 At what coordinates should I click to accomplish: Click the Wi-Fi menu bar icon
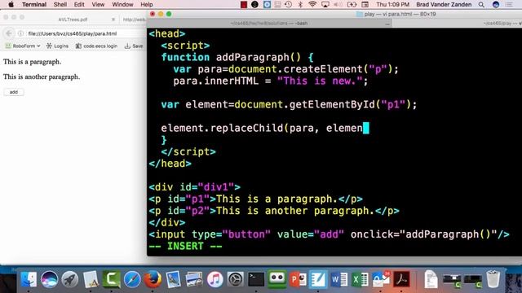tap(312, 4)
